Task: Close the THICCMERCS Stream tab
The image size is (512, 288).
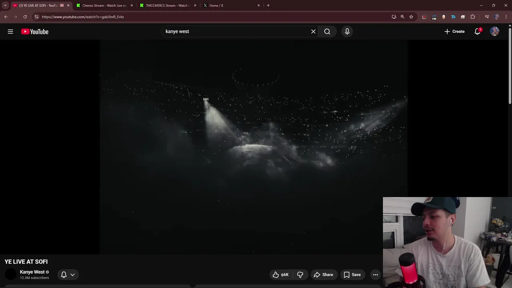Action: click(x=195, y=6)
